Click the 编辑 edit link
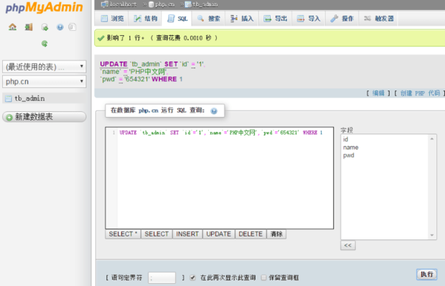The width and height of the screenshot is (445, 286). (378, 93)
